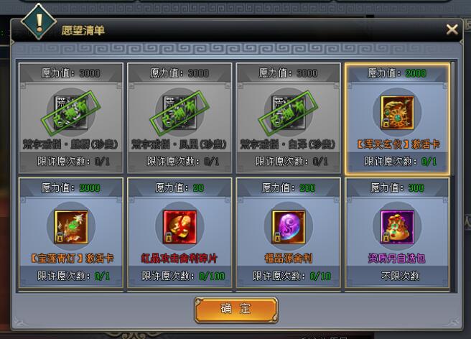Click the 愿力值 2000 header of 浑天玄仪 card
The image size is (471, 339).
coord(397,73)
